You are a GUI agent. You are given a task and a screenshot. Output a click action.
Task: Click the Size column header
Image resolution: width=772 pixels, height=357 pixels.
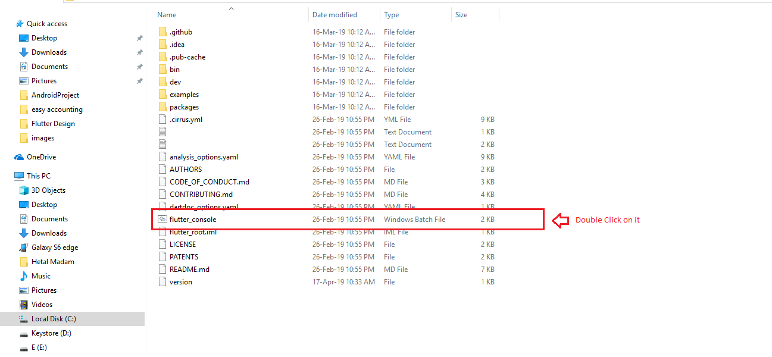tap(461, 15)
